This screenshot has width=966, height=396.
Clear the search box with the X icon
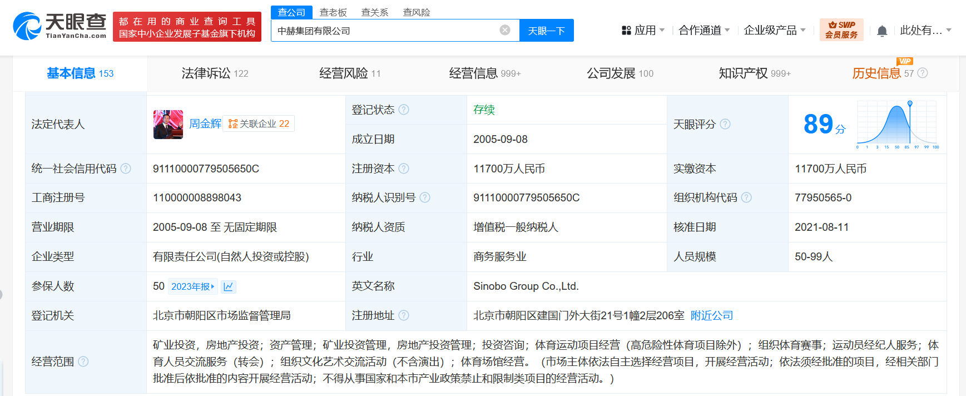click(505, 30)
